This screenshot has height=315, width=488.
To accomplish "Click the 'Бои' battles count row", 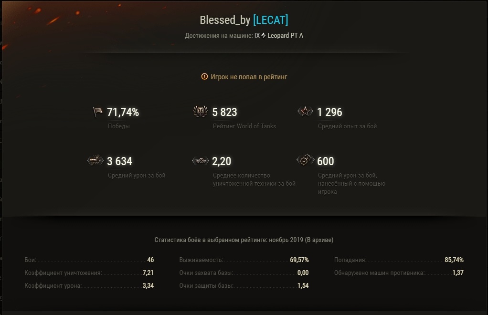I will [89, 260].
